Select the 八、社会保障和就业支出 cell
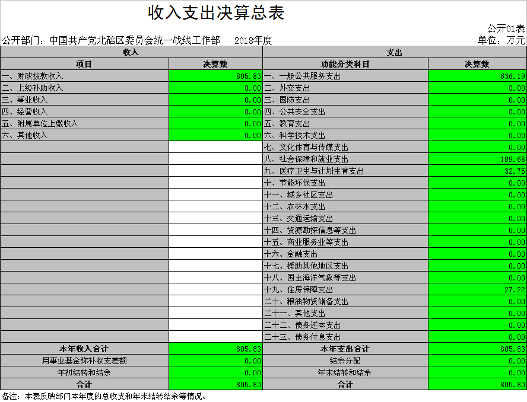Viewport: 527px width, 402px height. coord(345,159)
